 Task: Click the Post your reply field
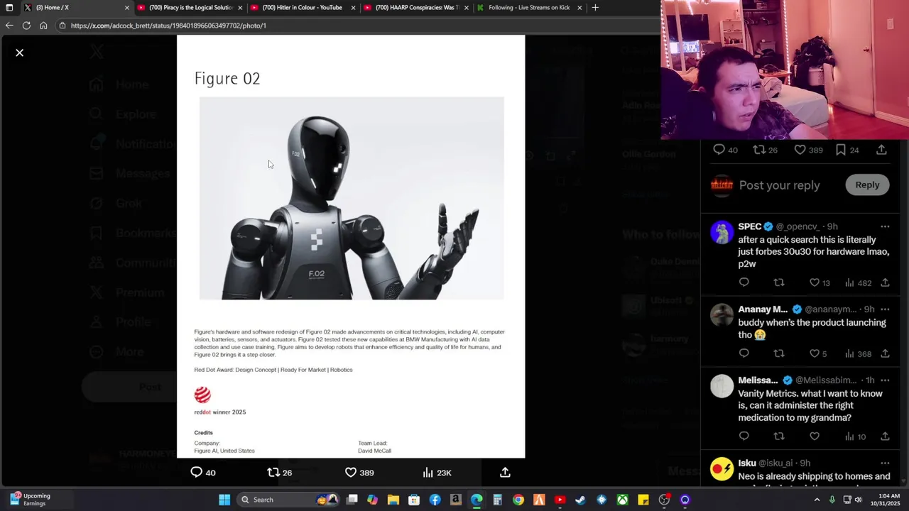779,185
